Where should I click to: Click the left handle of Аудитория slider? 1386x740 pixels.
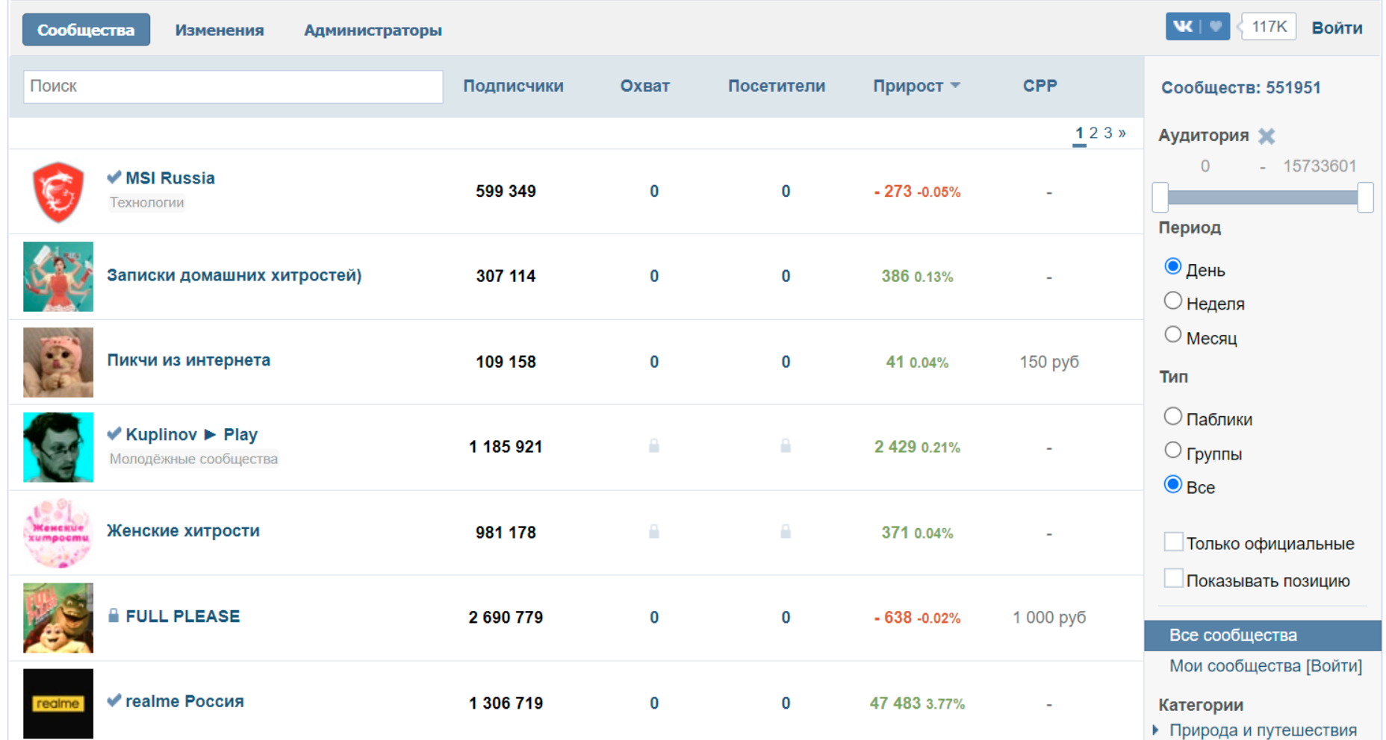(1160, 198)
